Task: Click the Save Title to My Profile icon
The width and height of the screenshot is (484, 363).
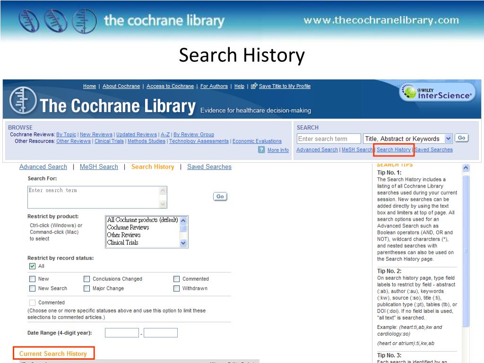Action: tap(254, 86)
